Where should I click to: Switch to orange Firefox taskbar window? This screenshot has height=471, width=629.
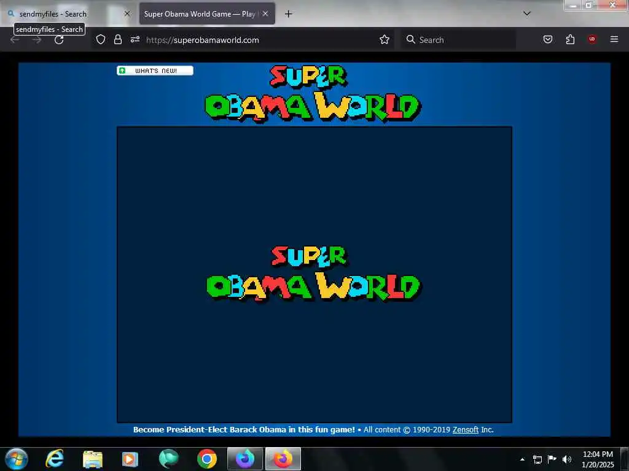(283, 459)
